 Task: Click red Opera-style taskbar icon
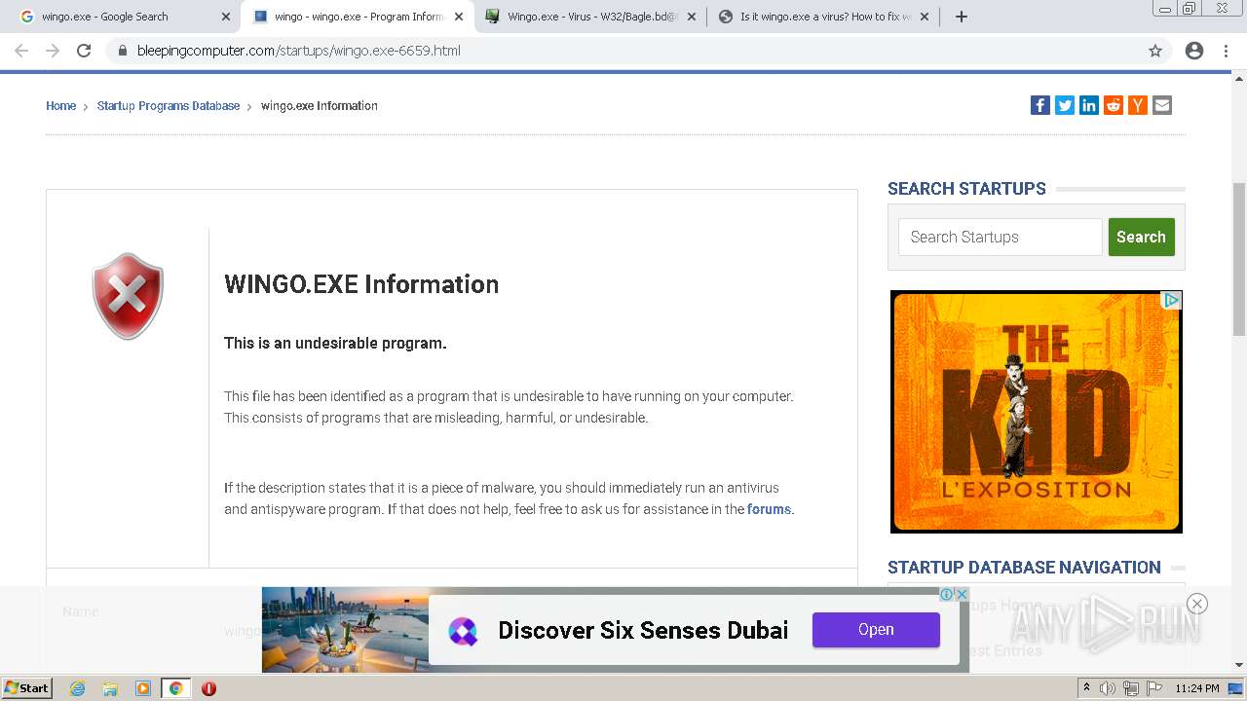click(208, 688)
